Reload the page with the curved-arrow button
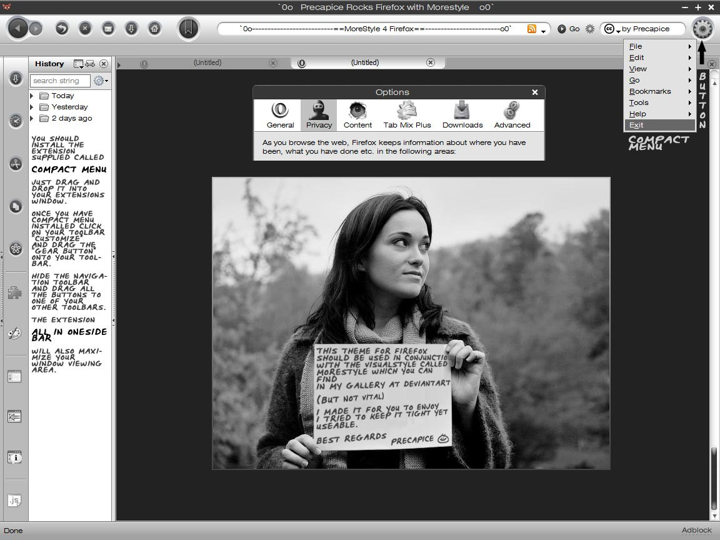Screen dimensions: 720x540 pyautogui.click(x=61, y=29)
